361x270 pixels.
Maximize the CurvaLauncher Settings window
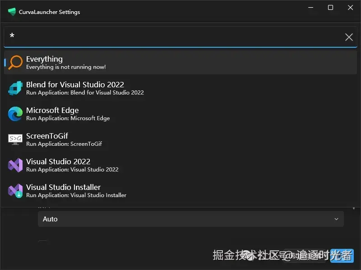tap(330, 8)
